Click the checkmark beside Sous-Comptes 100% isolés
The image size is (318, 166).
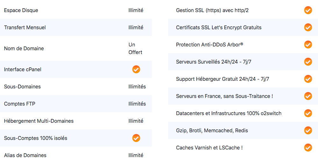pos(136,138)
